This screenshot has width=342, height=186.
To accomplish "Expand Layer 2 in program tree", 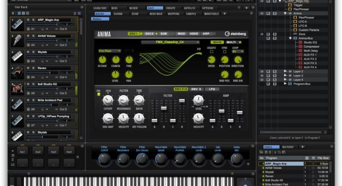I will pyautogui.click(x=285, y=72).
